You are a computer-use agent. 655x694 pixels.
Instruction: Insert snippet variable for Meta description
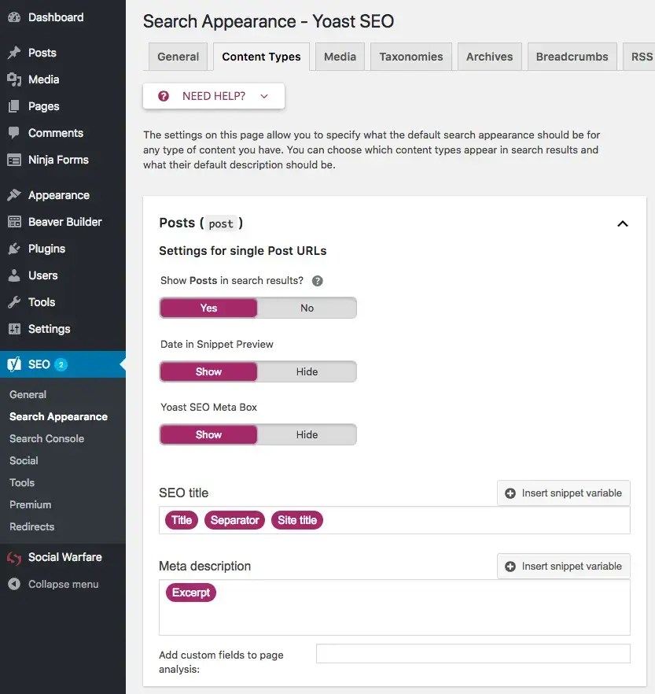coord(564,566)
